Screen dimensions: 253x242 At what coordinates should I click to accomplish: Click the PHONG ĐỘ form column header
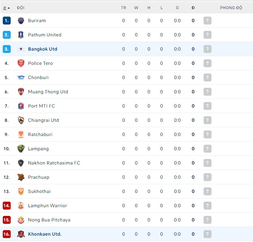(231, 8)
